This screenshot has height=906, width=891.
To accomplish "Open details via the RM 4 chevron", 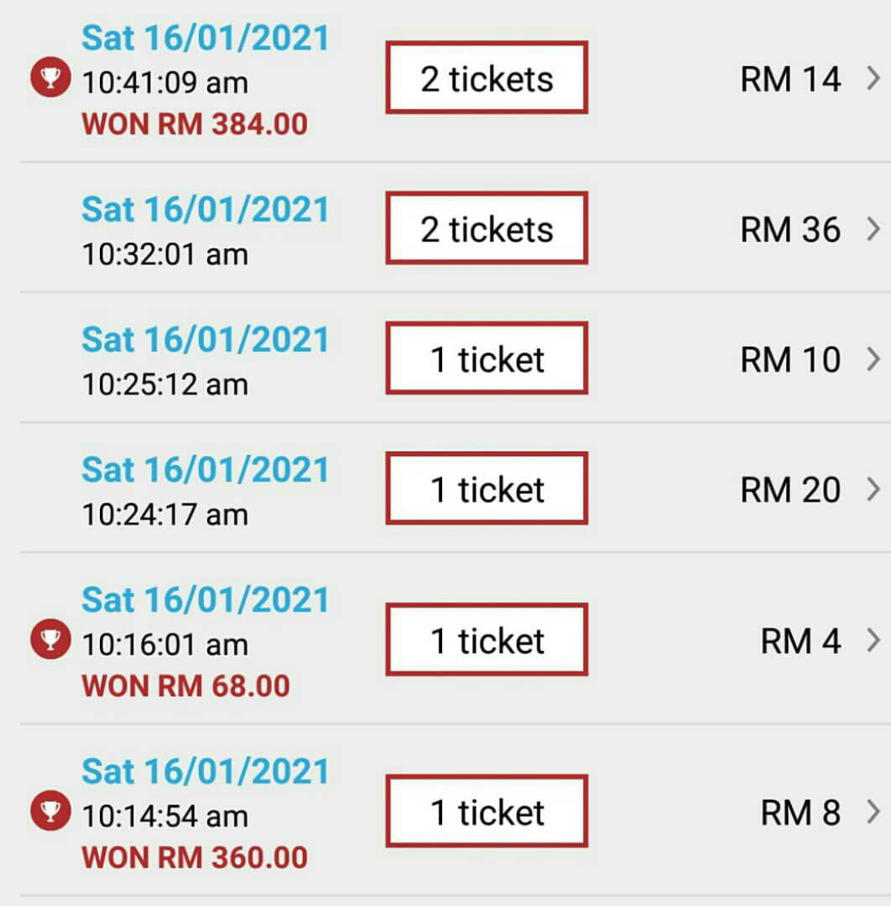I will [873, 640].
